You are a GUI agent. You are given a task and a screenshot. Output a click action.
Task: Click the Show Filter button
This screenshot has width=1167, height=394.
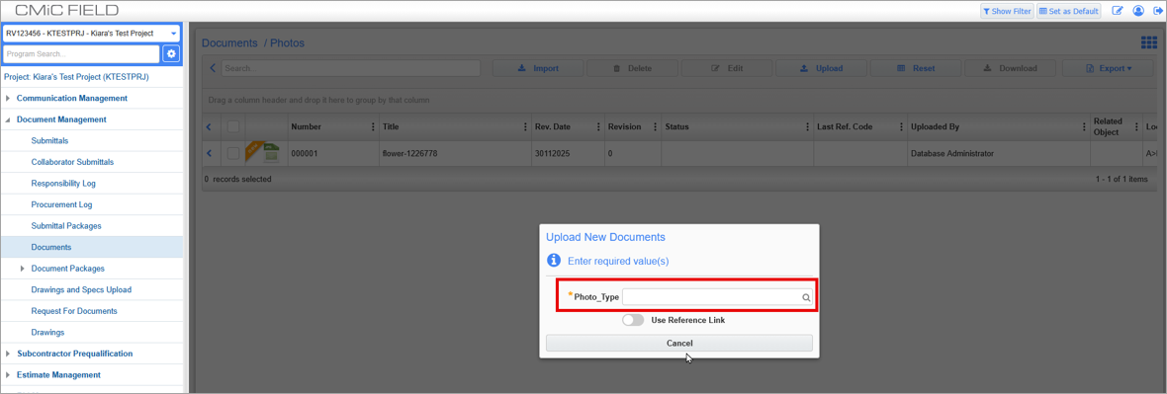(x=1007, y=11)
